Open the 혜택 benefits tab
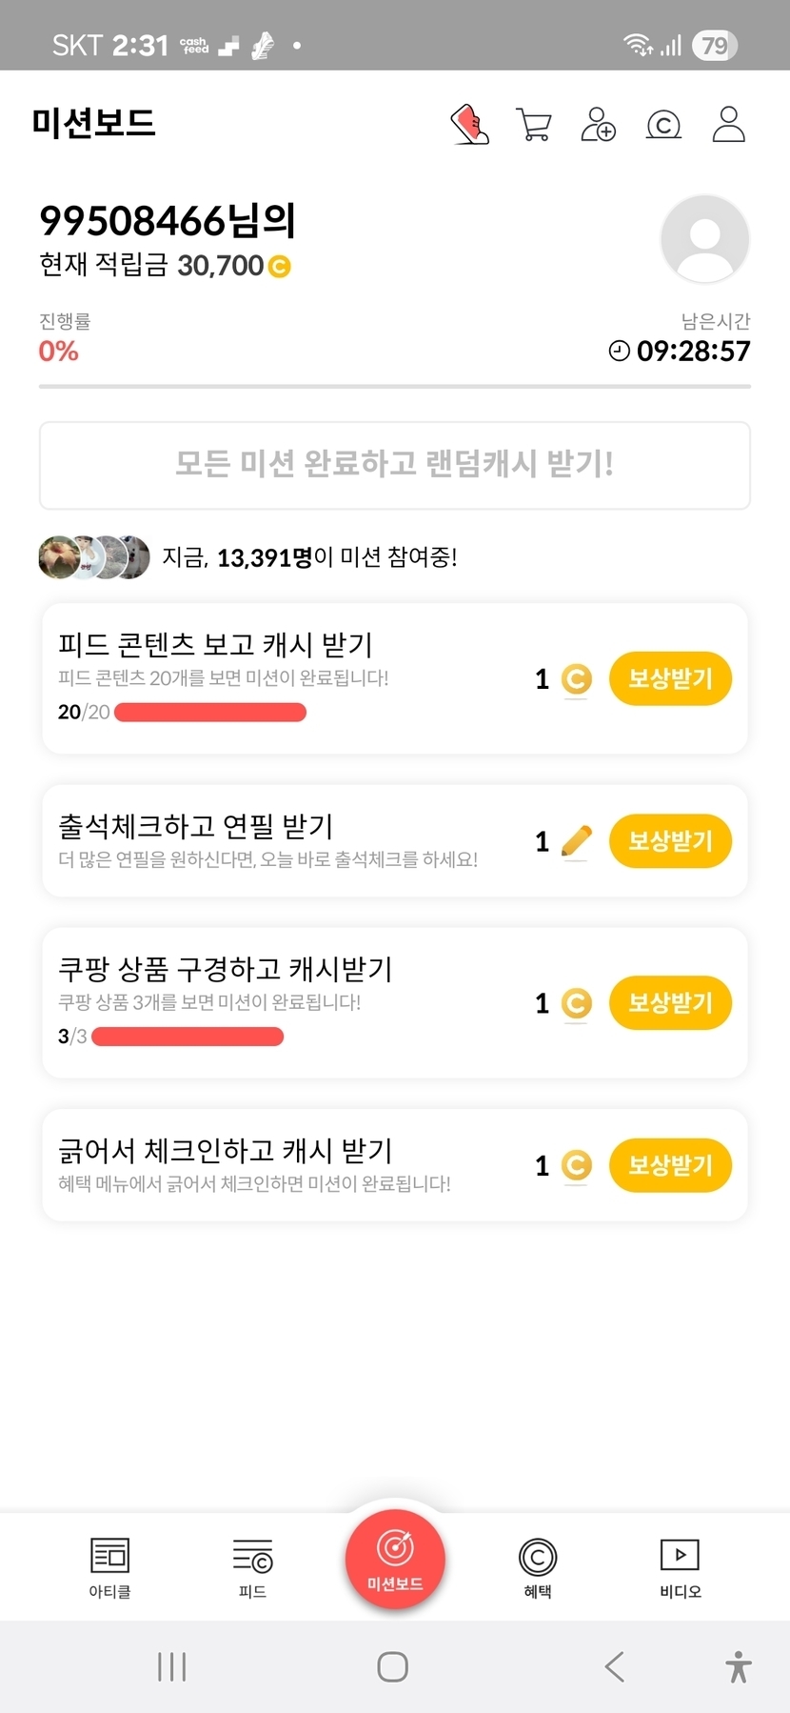790x1713 pixels. click(x=538, y=1567)
